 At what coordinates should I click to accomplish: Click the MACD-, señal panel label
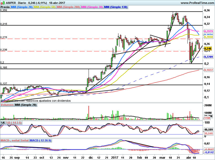[10, 140]
